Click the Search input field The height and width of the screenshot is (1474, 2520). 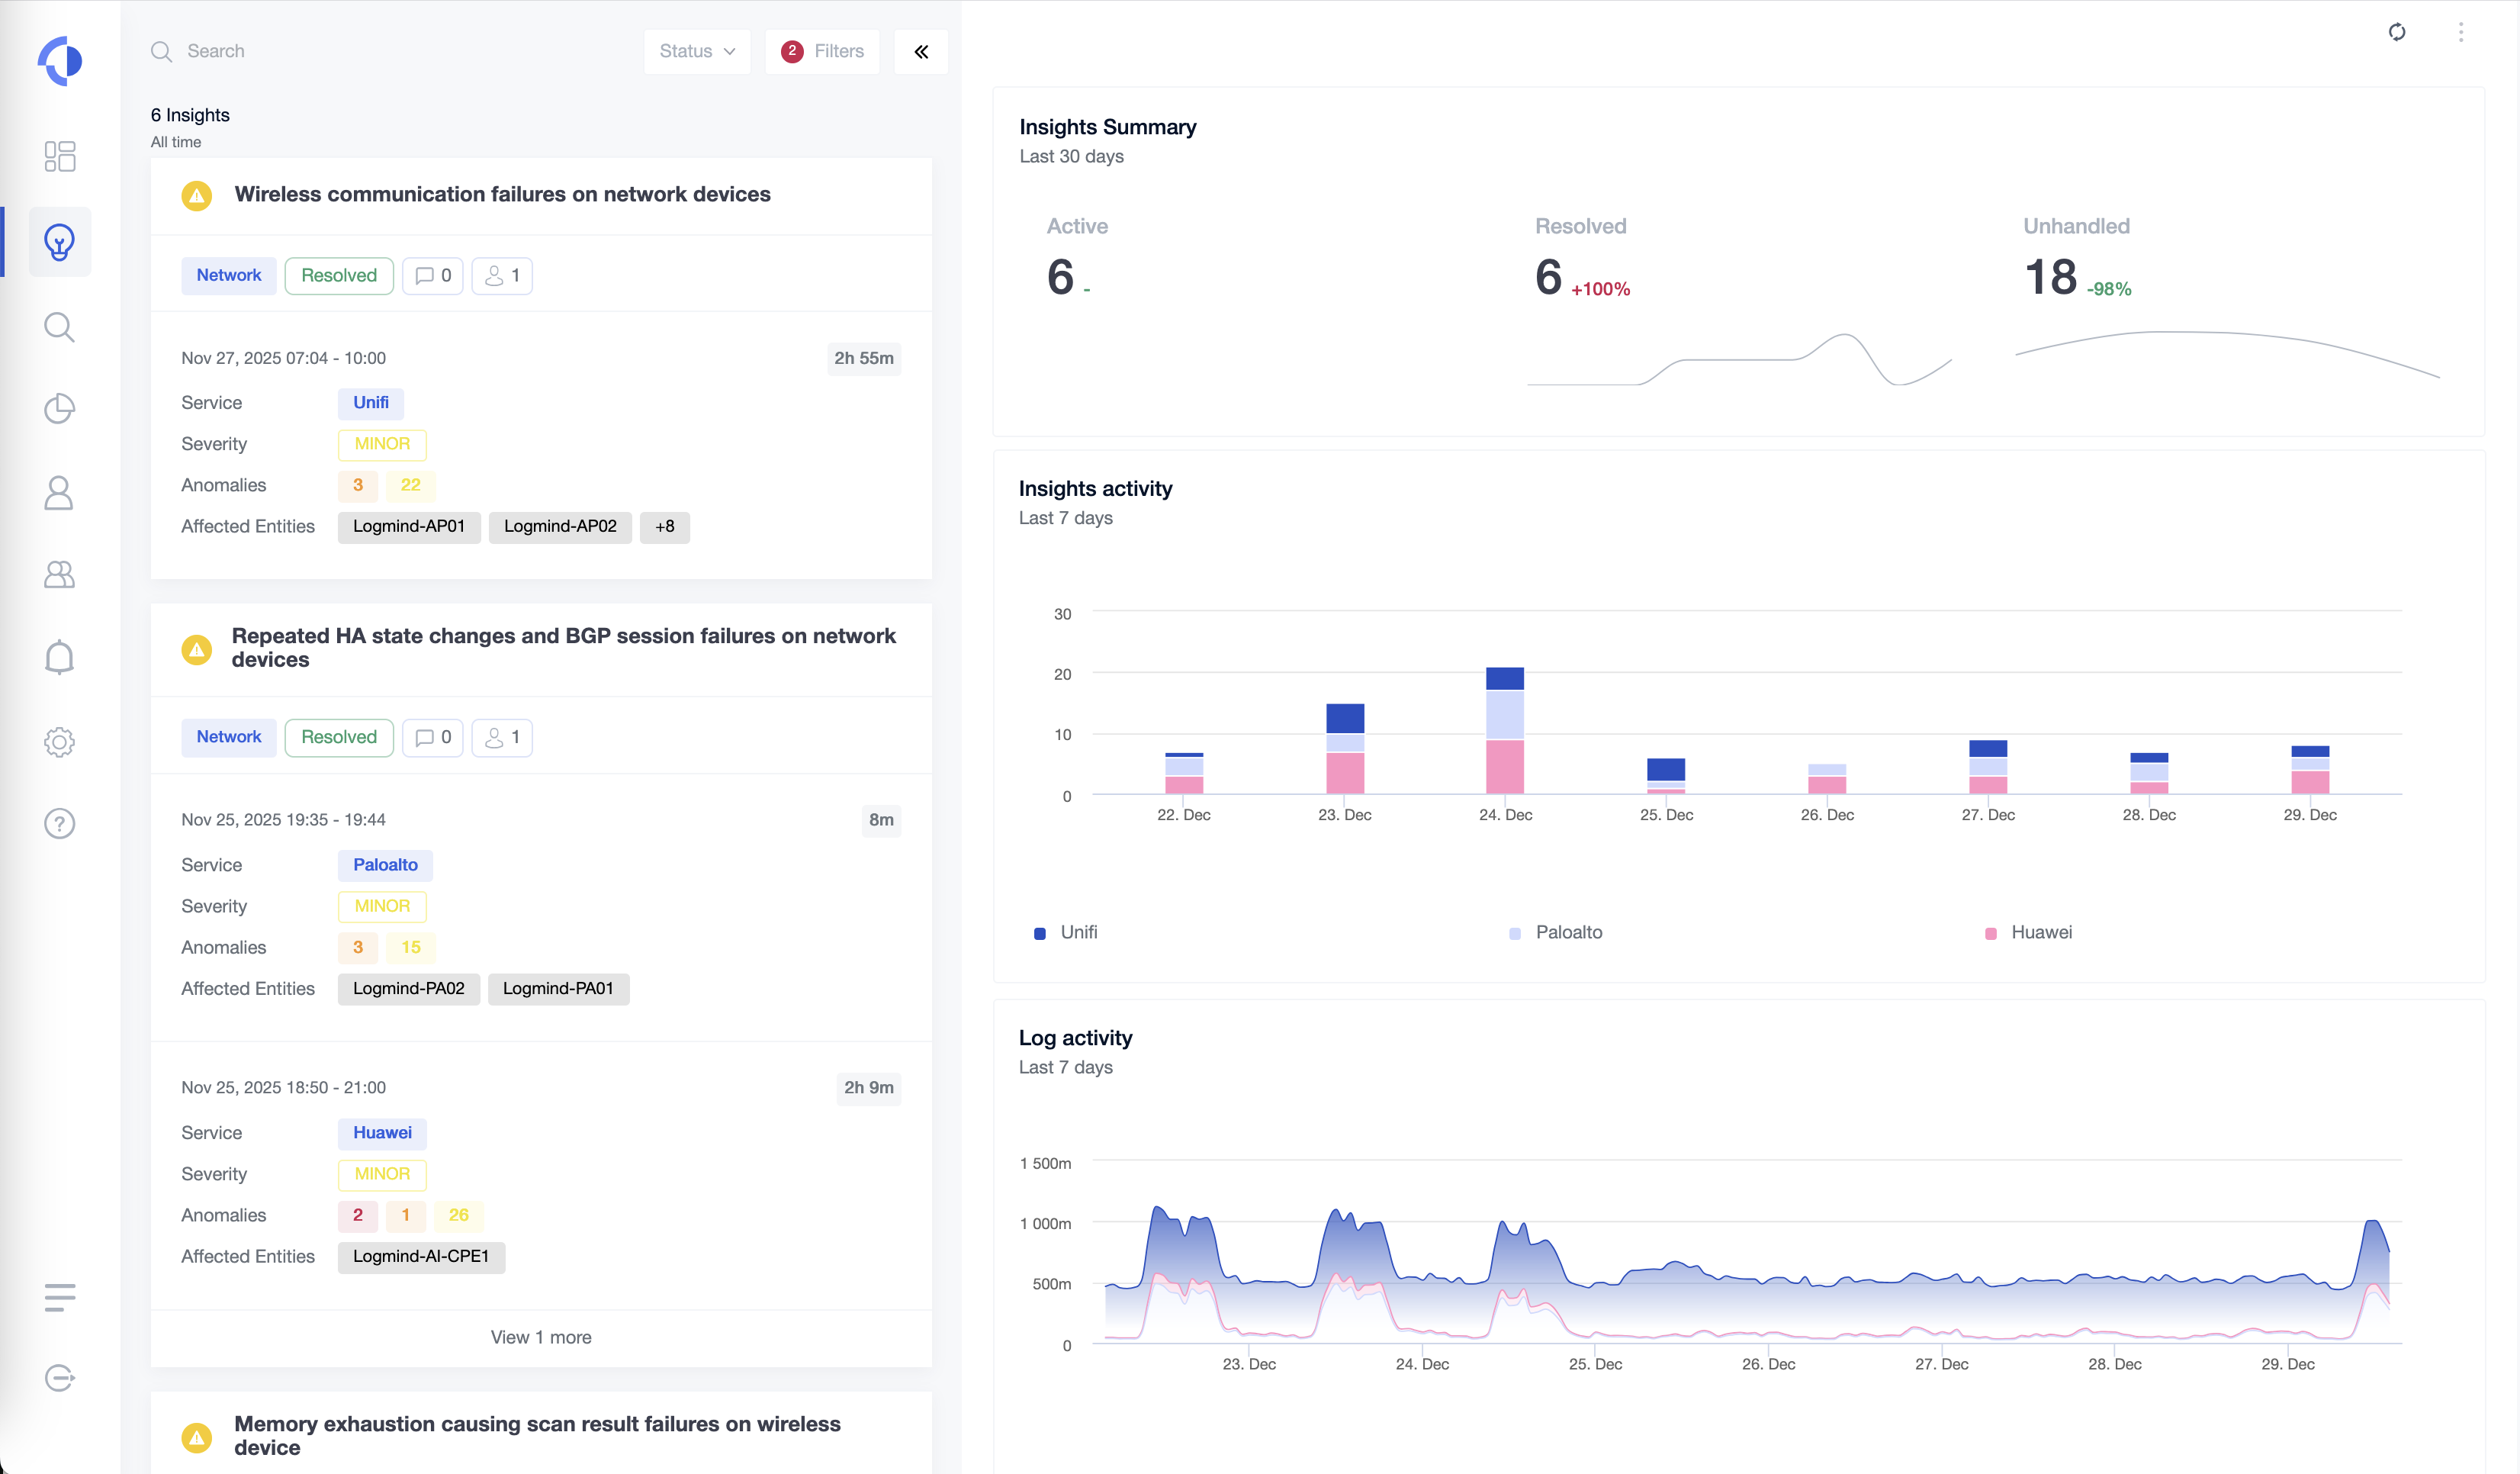400,51
